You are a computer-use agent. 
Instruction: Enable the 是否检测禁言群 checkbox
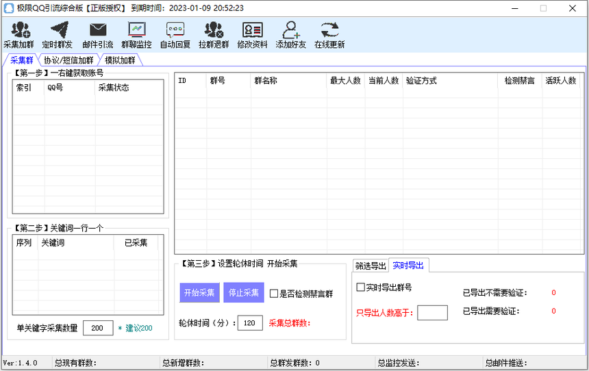[274, 294]
